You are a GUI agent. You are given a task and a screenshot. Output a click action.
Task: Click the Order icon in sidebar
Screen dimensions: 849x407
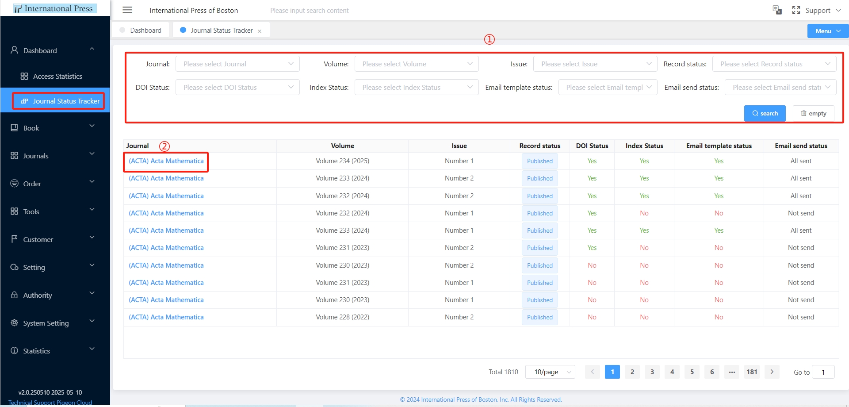[x=15, y=183]
